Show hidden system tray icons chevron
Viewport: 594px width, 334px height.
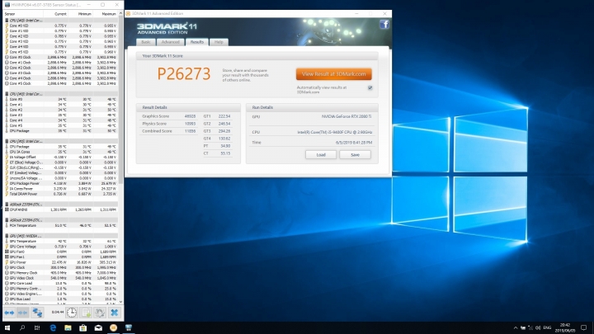[515, 328]
